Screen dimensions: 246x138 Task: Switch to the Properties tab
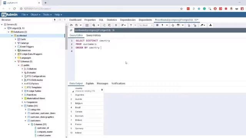(90, 20)
